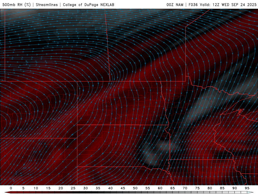258x194 pixels.
Task: Click the '75' colorbar label
Action: [x=197, y=188]
